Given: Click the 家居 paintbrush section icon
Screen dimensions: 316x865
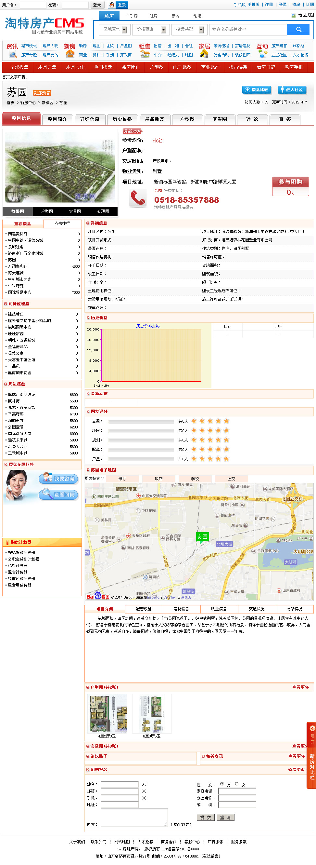Looking at the screenshot, I should coord(204,50).
